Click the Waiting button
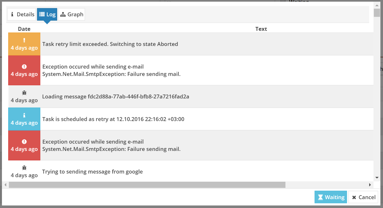383x208 pixels. [331, 197]
